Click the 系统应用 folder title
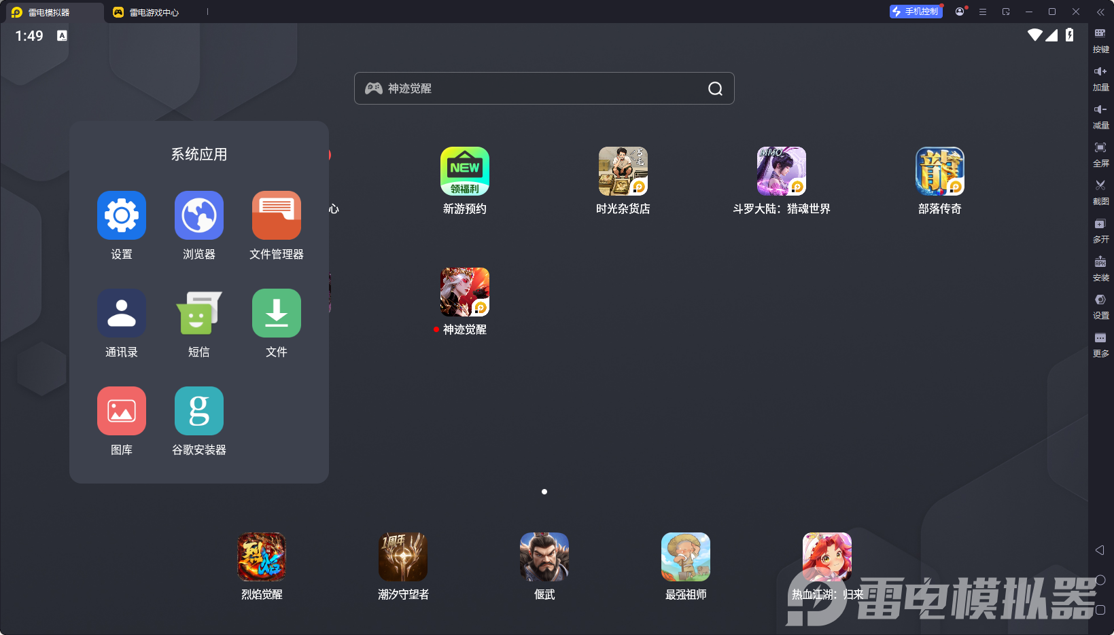The image size is (1114, 635). click(199, 154)
